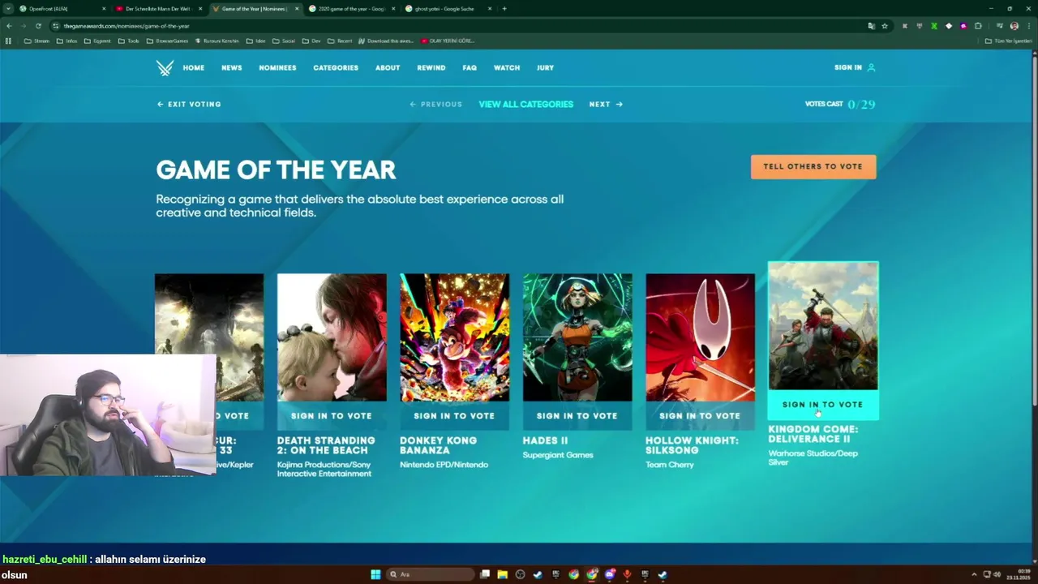1038x584 pixels.
Task: Open the Infos bookmarks folder
Action: pyautogui.click(x=66, y=41)
